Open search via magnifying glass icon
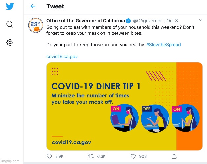207x164 pixels. tap(10, 24)
